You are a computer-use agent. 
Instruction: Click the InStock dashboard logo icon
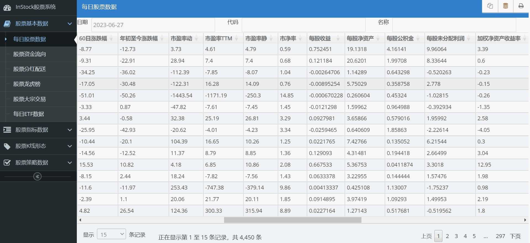tap(7, 8)
